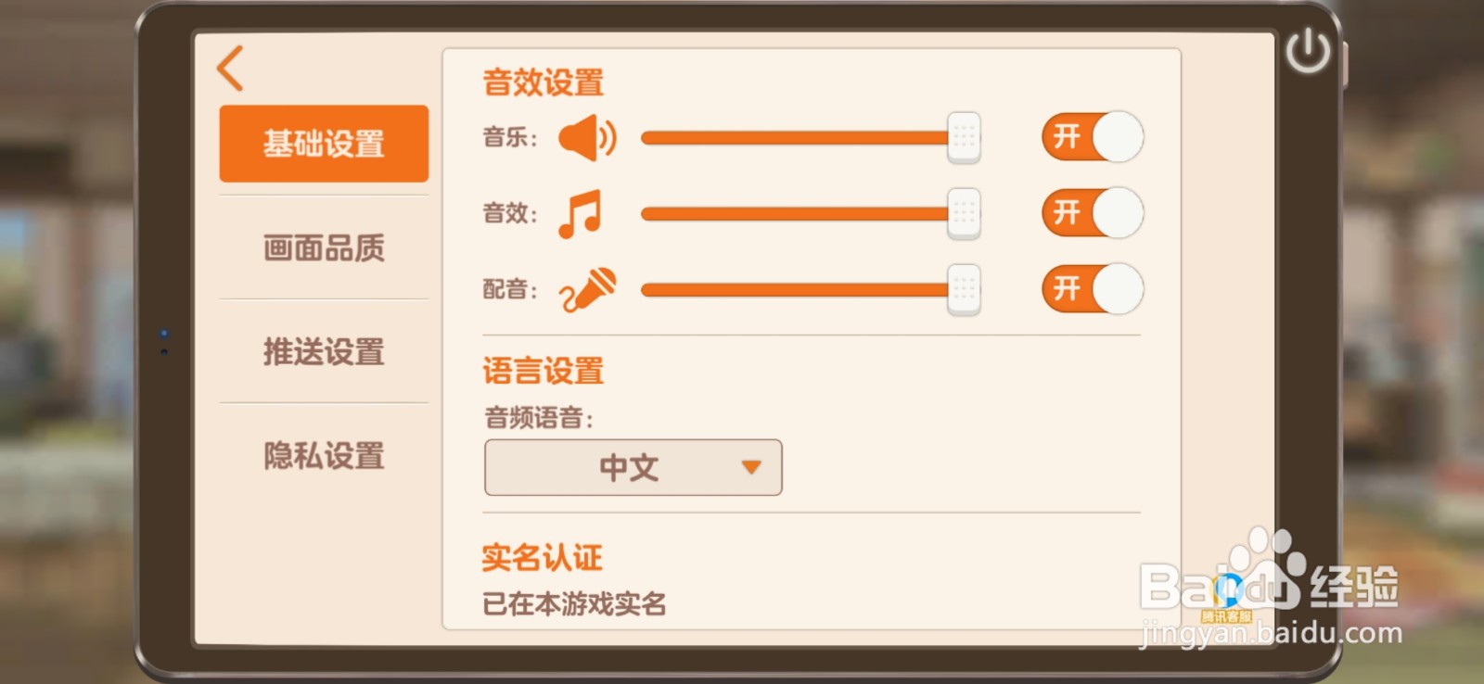1484x684 pixels.
Task: Disable the 音效 toggle
Action: click(1094, 212)
